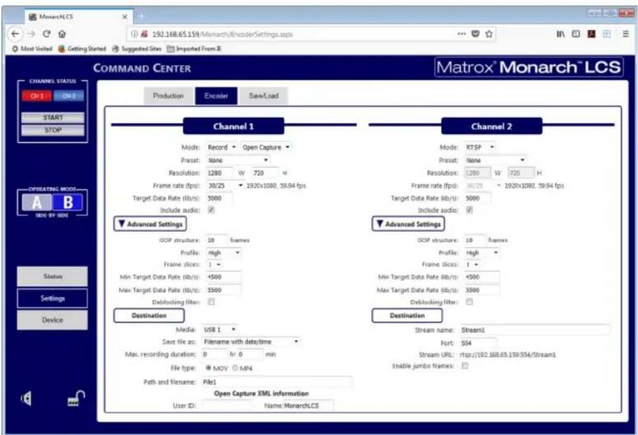The width and height of the screenshot is (638, 435).
Task: Open Channel 1 Frame rate dropdown
Action: click(x=225, y=185)
